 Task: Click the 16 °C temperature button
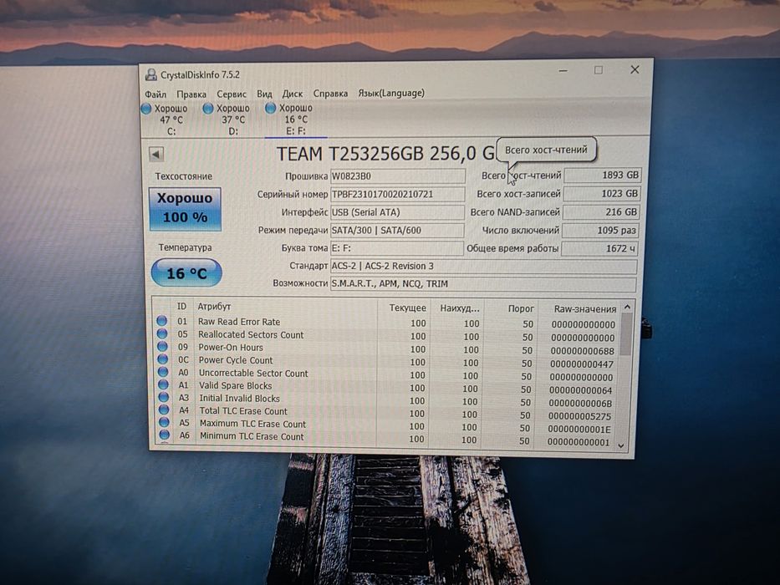tap(186, 272)
